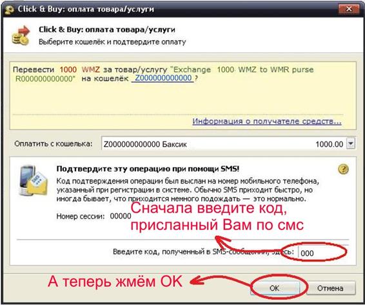Click the SMS code input field

[x=323, y=253]
